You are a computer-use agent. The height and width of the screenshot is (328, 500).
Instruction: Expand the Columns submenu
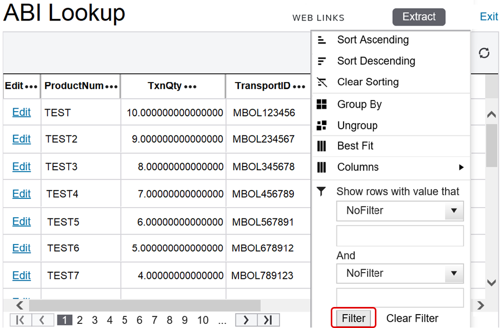[x=461, y=167]
